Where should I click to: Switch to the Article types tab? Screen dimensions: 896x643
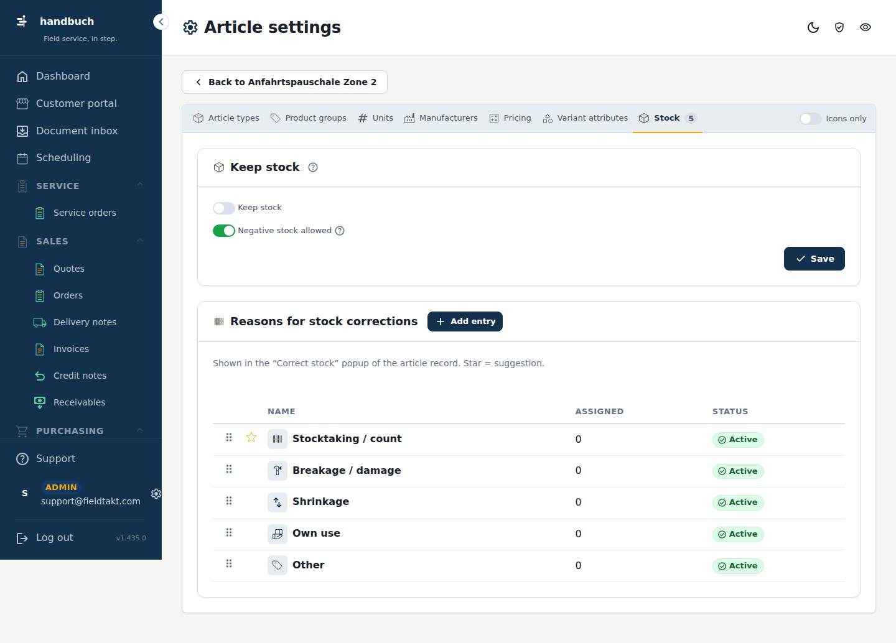(226, 118)
